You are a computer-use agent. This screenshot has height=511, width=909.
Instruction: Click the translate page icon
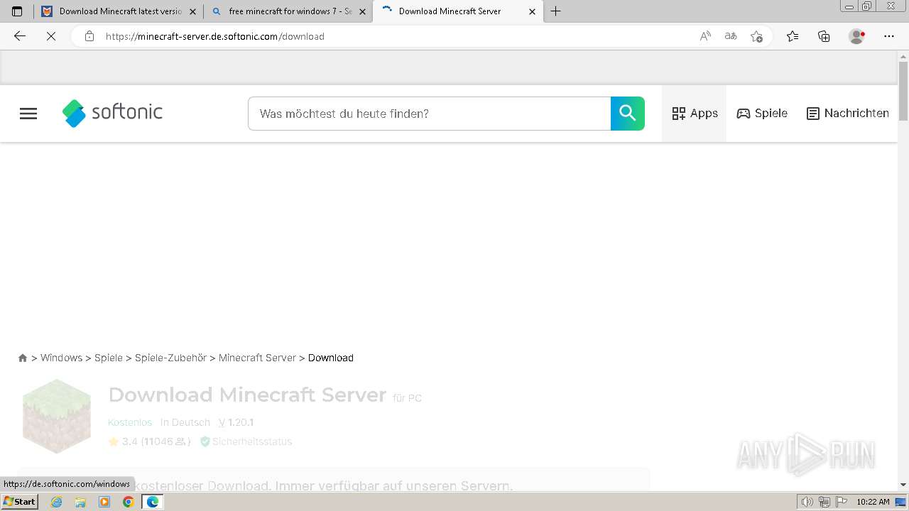(x=731, y=36)
